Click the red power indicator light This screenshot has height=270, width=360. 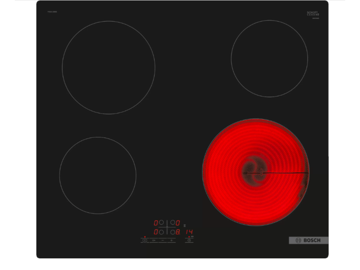(144, 237)
